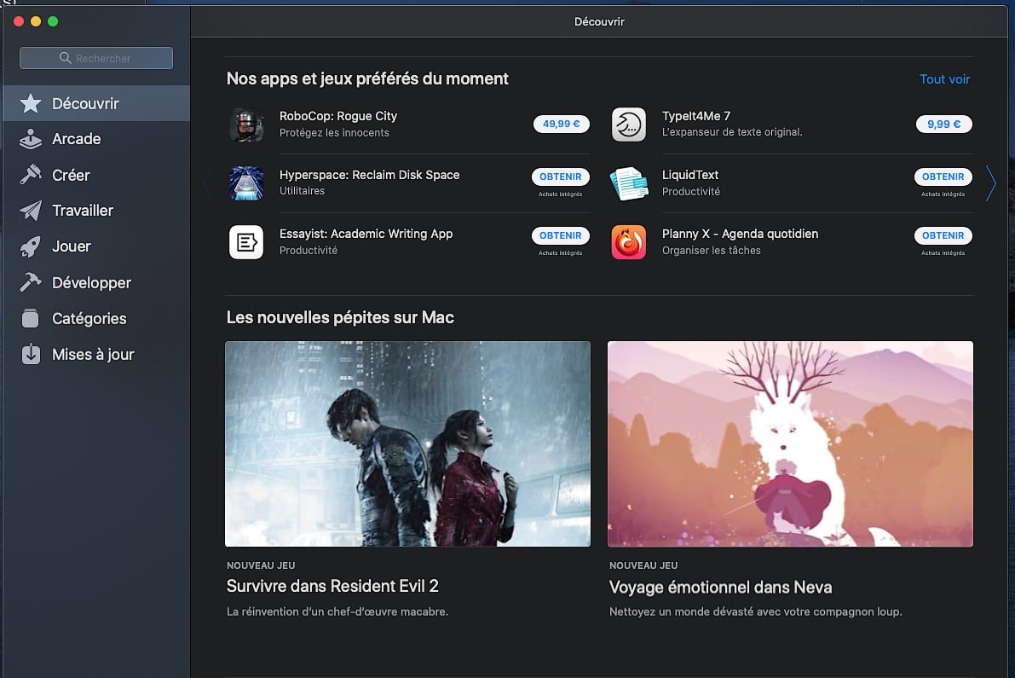Click the Créer hammer icon

(31, 174)
